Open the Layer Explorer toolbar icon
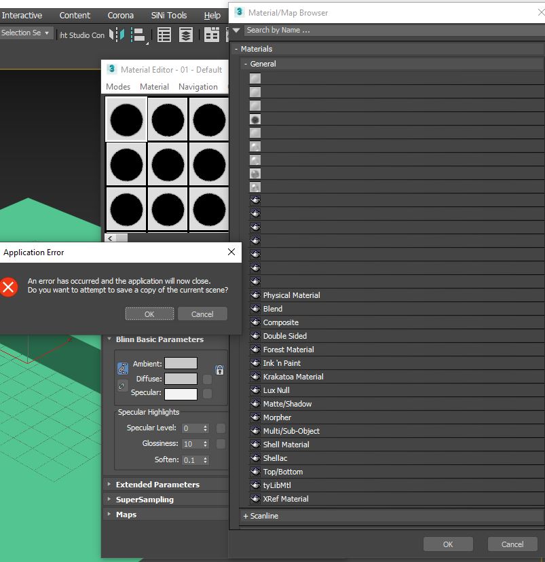Viewport: 545px width, 562px height. (x=185, y=35)
